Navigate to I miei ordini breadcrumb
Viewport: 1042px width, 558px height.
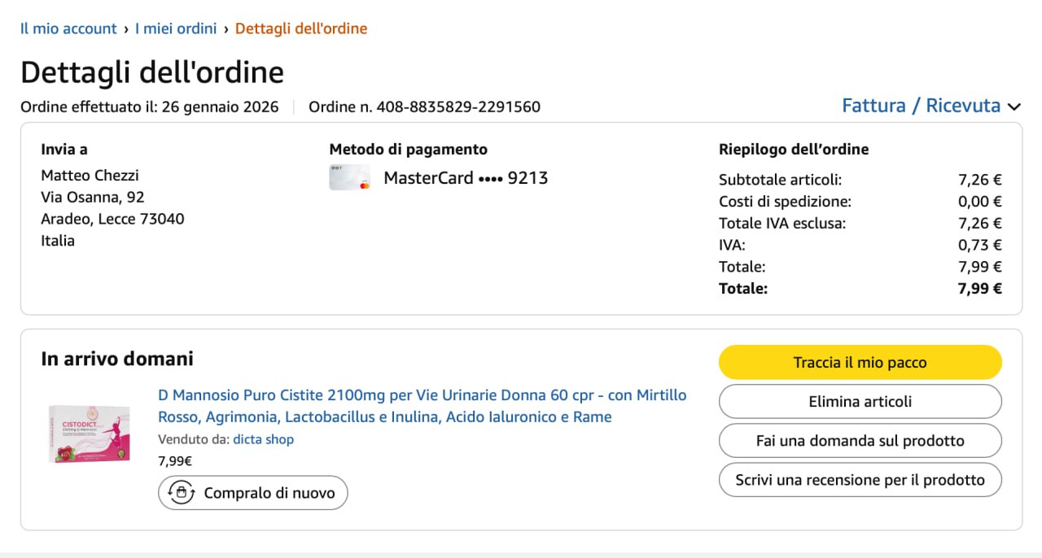pyautogui.click(x=176, y=28)
